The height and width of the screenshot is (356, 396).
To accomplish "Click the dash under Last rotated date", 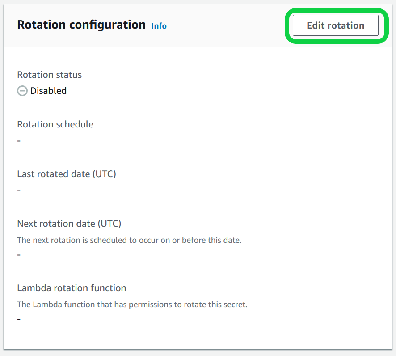I will point(18,190).
